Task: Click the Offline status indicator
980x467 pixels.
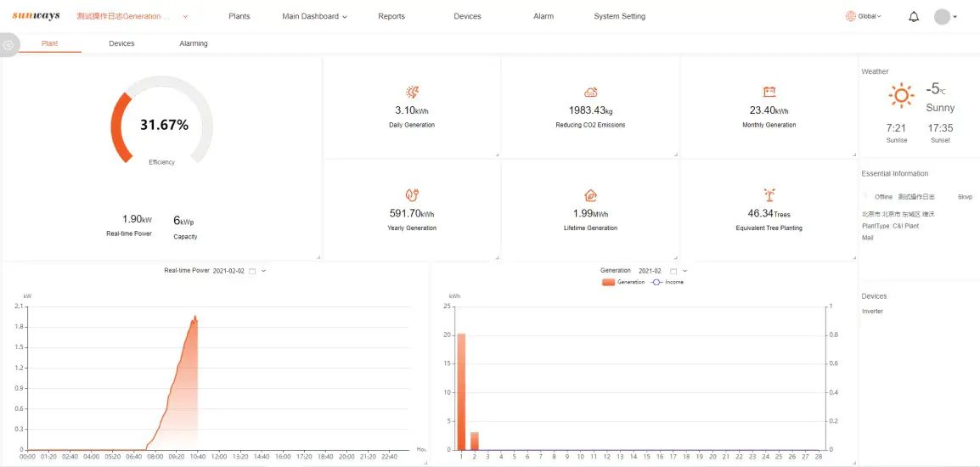Action: 884,197
